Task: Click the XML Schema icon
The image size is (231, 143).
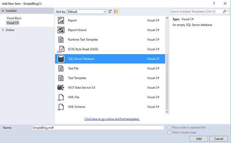Action: [61, 107]
